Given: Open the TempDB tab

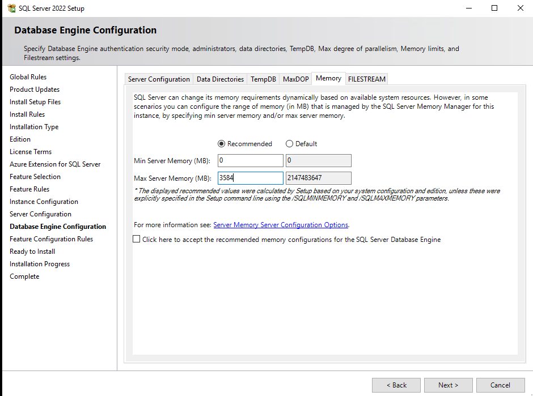Looking at the screenshot, I should click(263, 79).
